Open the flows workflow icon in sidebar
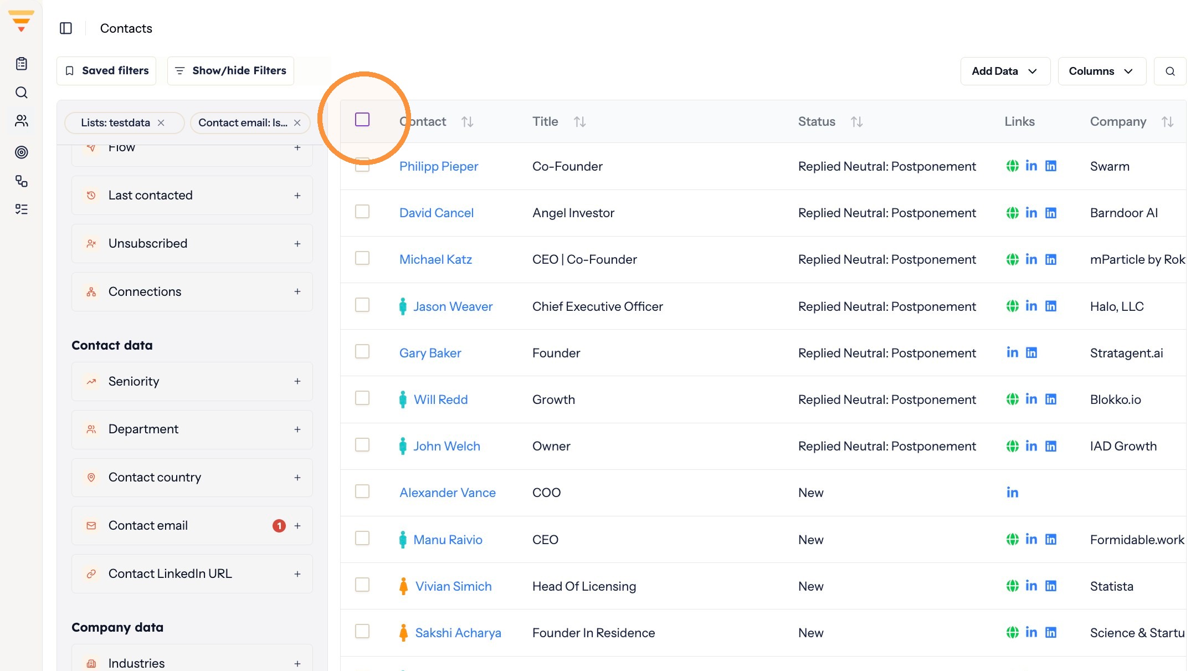 pyautogui.click(x=22, y=181)
